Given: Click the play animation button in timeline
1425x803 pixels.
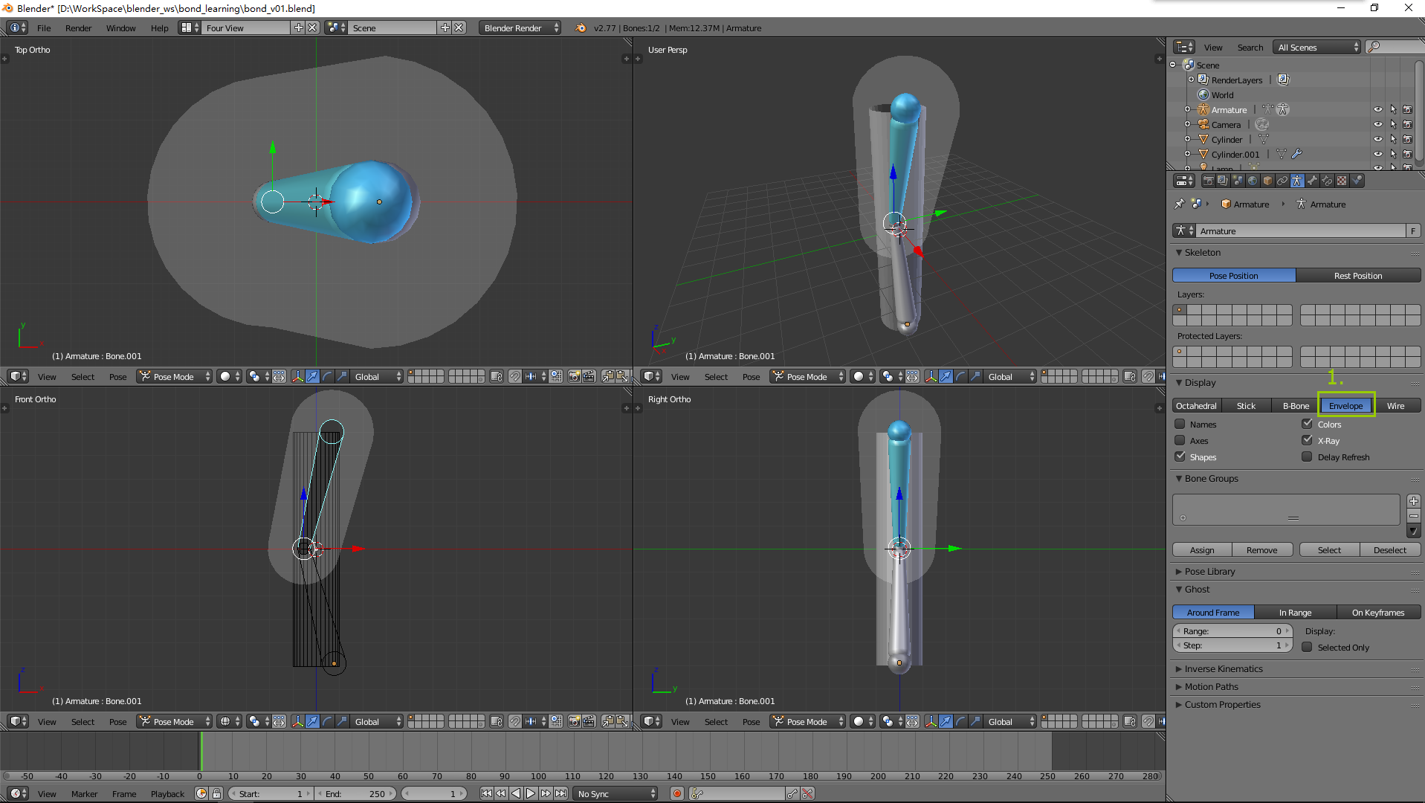Looking at the screenshot, I should pyautogui.click(x=531, y=793).
